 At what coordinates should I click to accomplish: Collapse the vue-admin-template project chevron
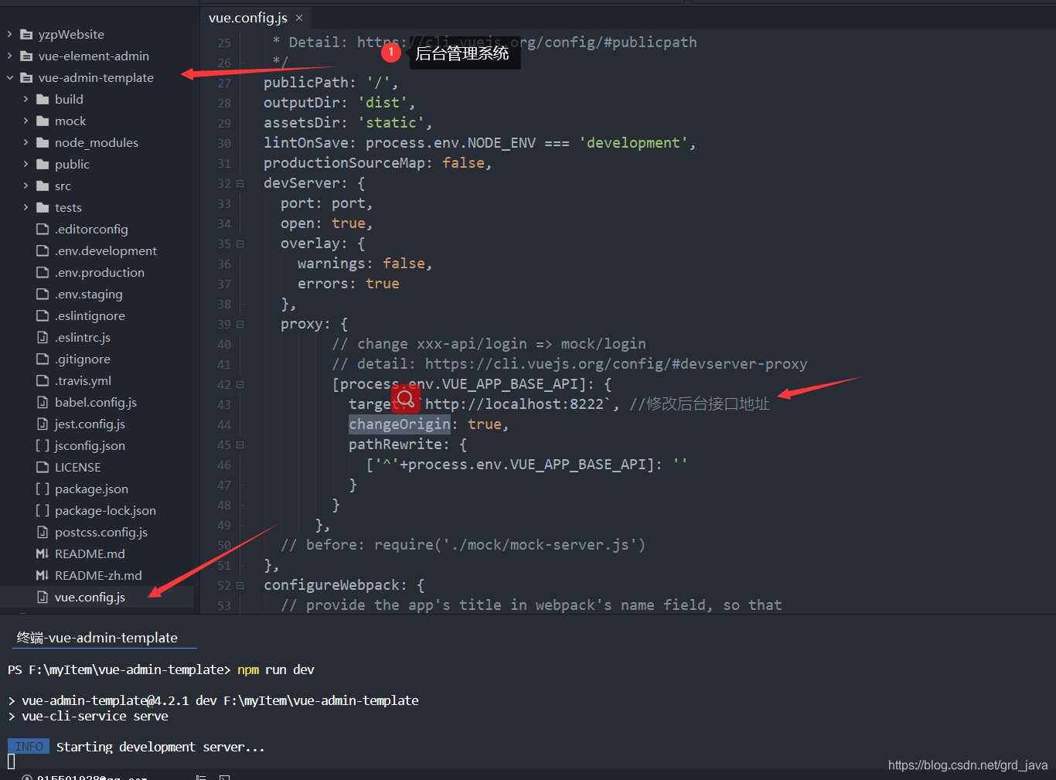click(10, 78)
